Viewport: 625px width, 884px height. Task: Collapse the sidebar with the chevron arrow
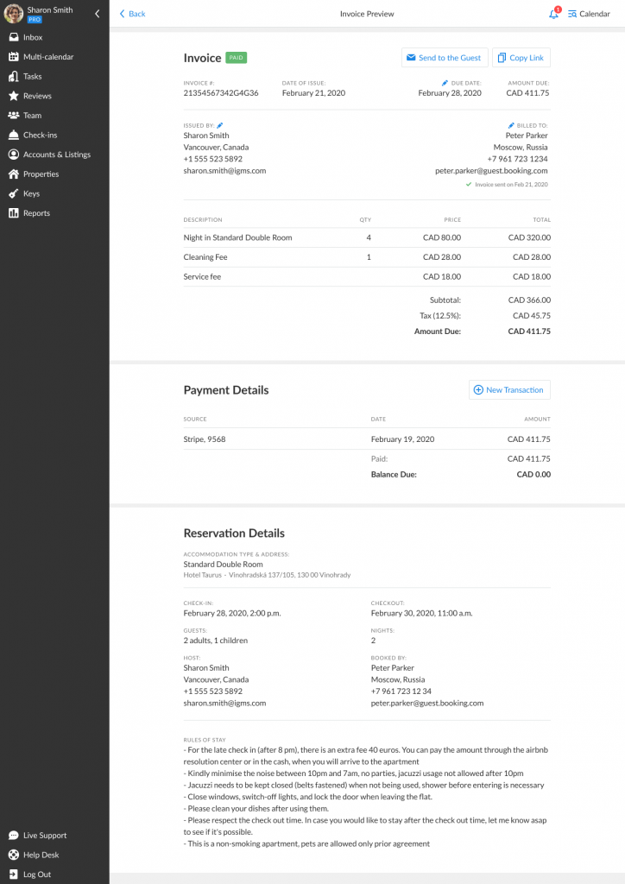(97, 14)
